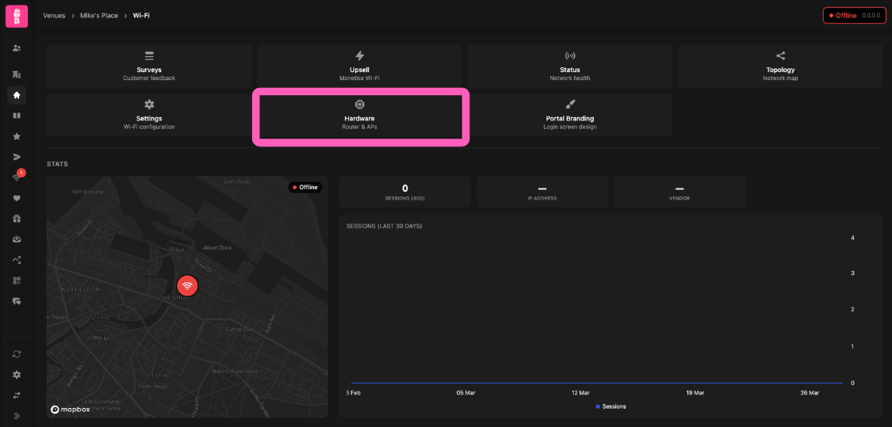The image size is (892, 427).
Task: Navigate to Mike's Place breadcrumb
Action: tap(99, 16)
